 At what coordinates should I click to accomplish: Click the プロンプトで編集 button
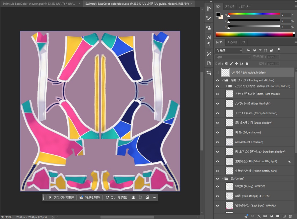61,197
